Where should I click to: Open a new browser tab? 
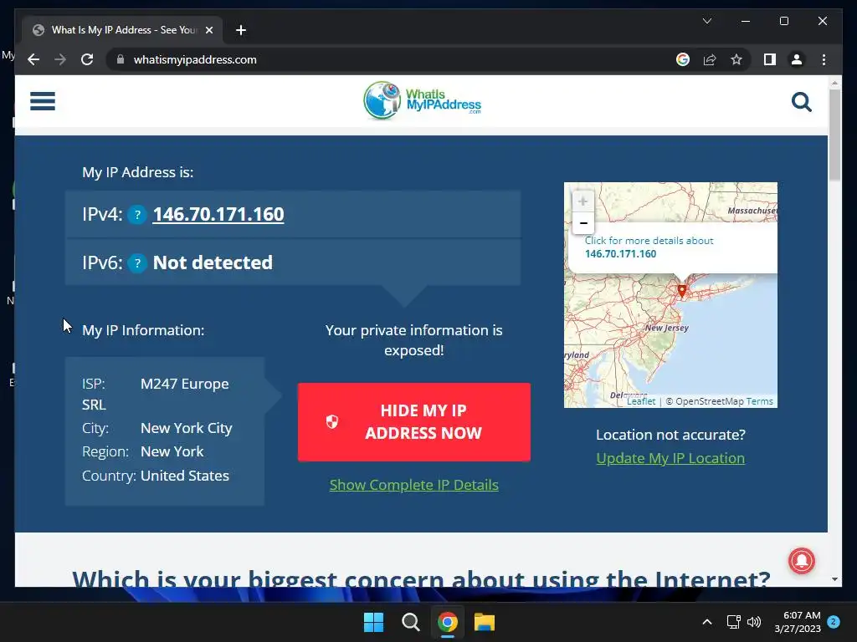pyautogui.click(x=240, y=30)
